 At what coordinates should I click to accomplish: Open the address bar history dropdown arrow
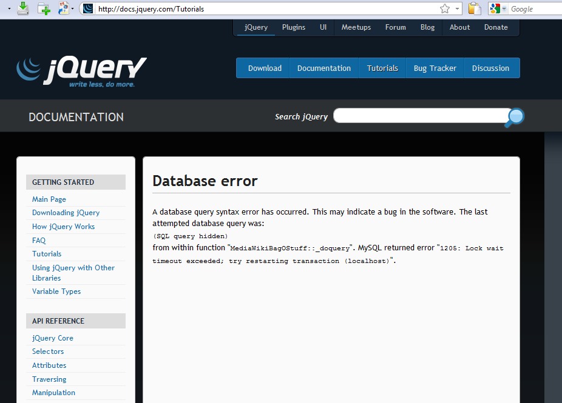tap(457, 8)
